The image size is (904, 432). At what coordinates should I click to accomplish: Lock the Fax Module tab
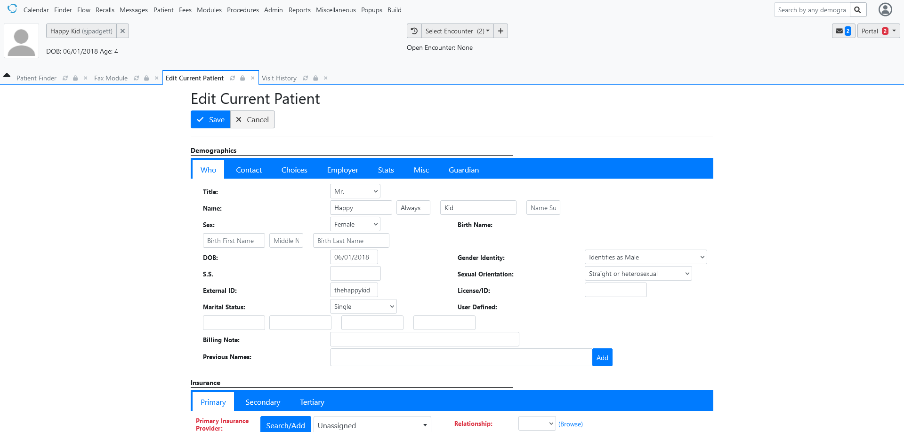pyautogui.click(x=146, y=78)
